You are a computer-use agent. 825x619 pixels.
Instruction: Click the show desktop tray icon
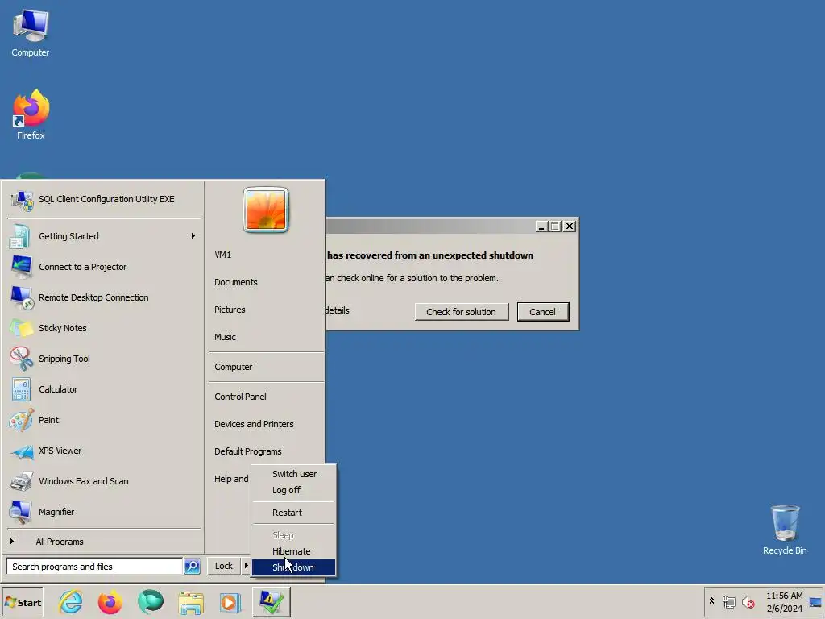[815, 601]
